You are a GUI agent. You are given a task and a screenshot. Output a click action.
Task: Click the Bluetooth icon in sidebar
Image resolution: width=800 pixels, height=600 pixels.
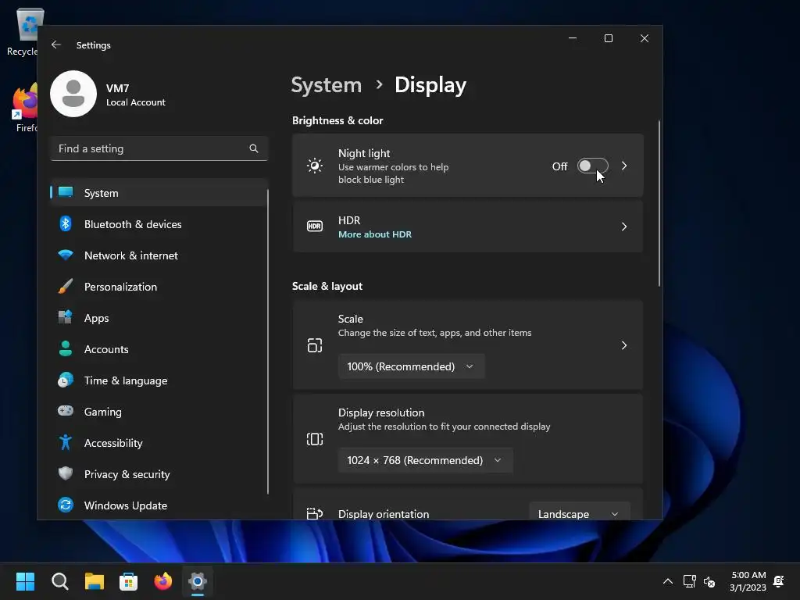(x=66, y=224)
